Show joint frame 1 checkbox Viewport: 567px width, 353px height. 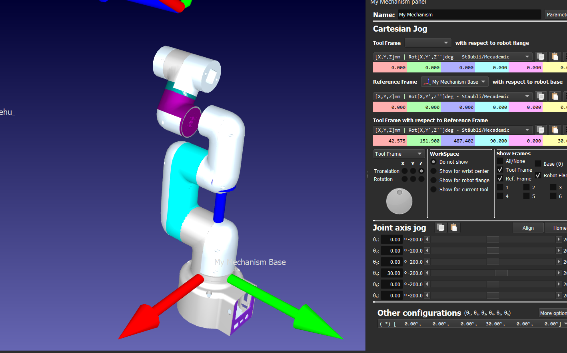(x=500, y=187)
